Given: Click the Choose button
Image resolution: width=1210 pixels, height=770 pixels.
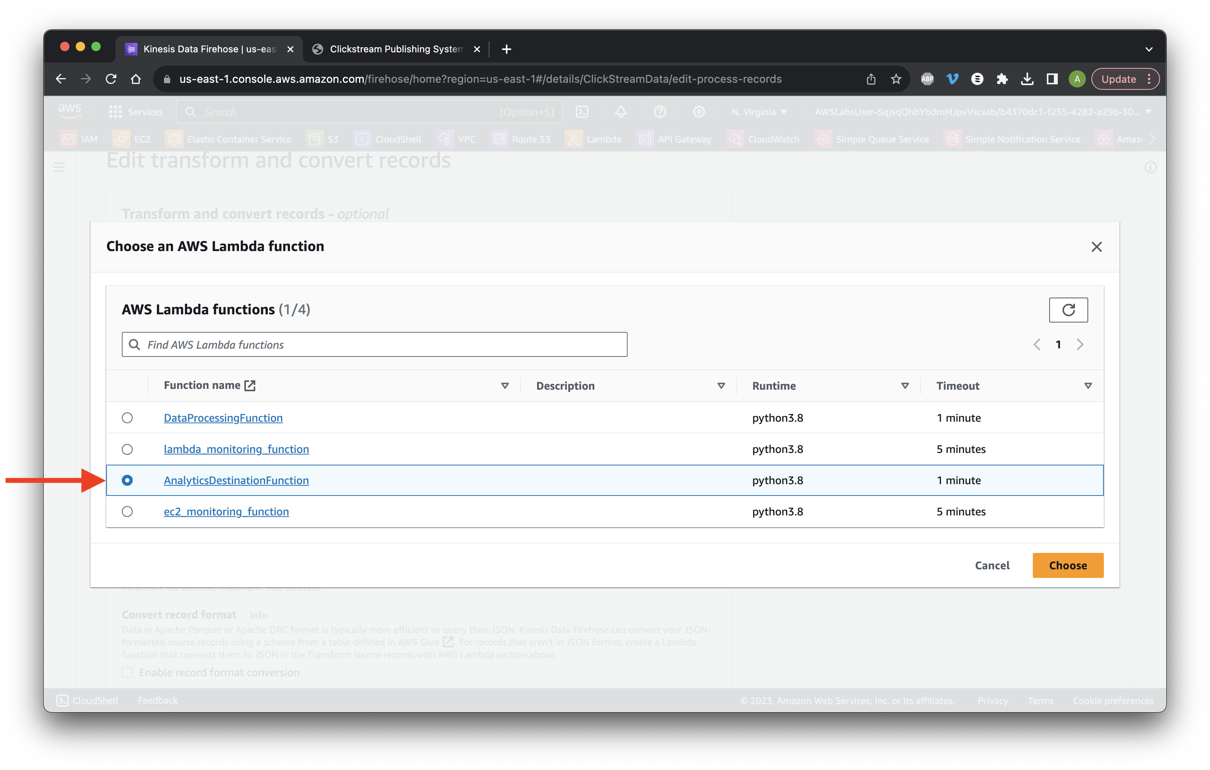Looking at the screenshot, I should [x=1068, y=565].
